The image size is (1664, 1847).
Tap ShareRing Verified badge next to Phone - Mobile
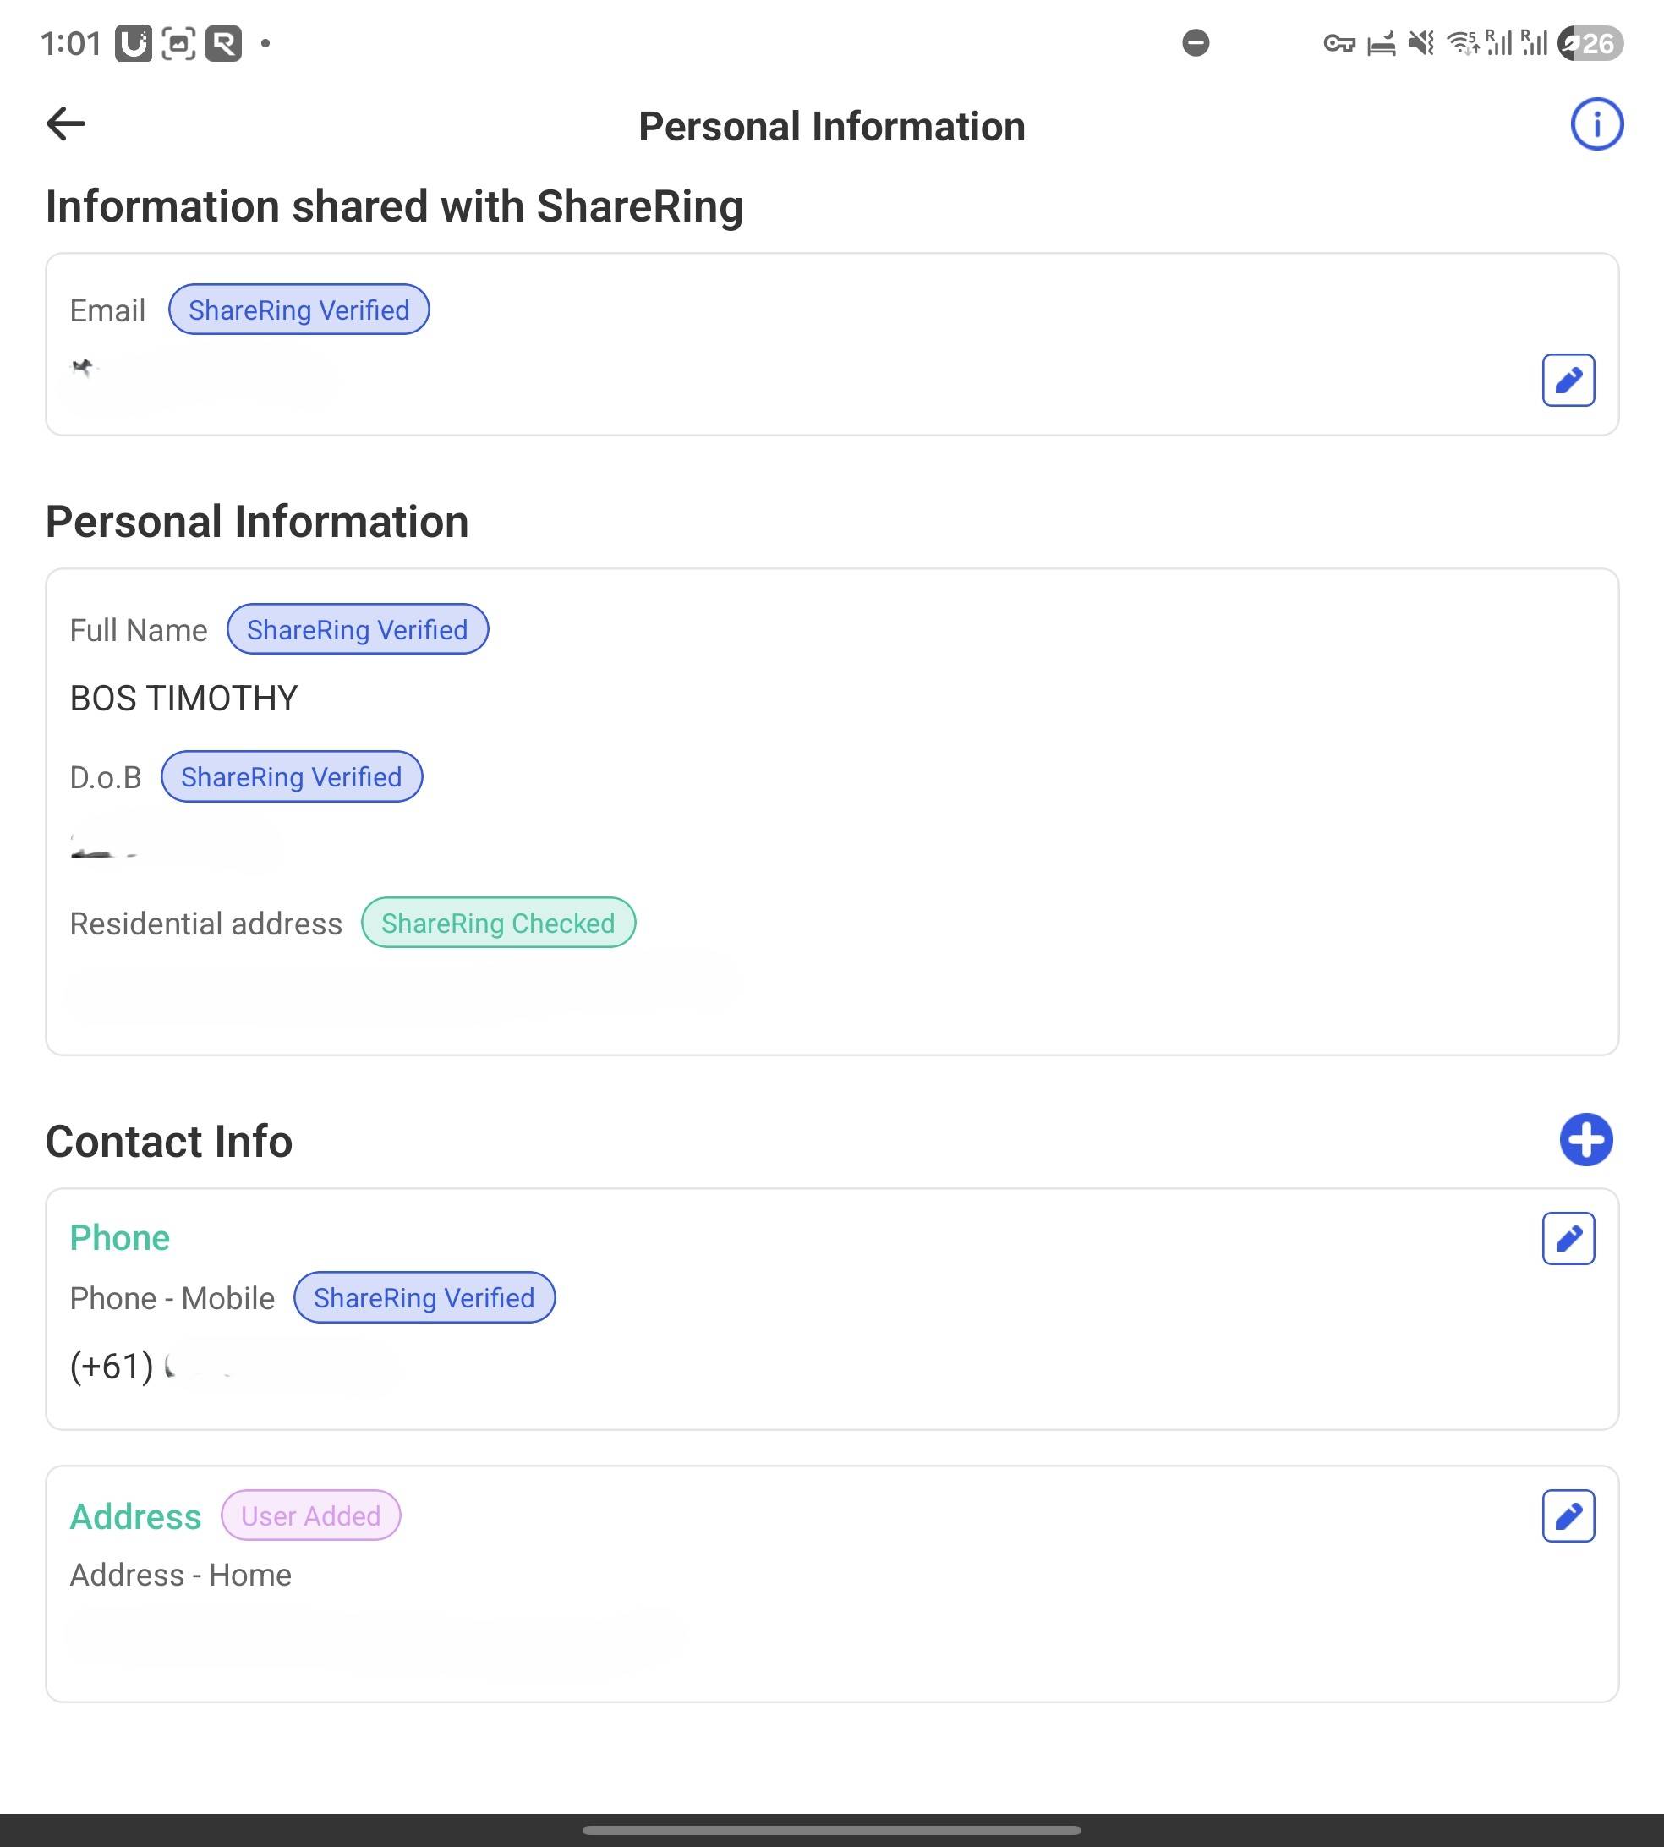424,1297
